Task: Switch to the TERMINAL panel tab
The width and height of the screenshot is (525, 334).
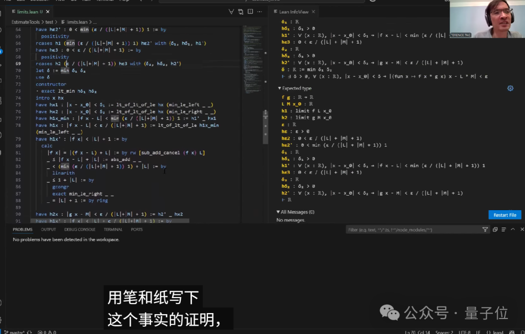Action: pos(113,229)
